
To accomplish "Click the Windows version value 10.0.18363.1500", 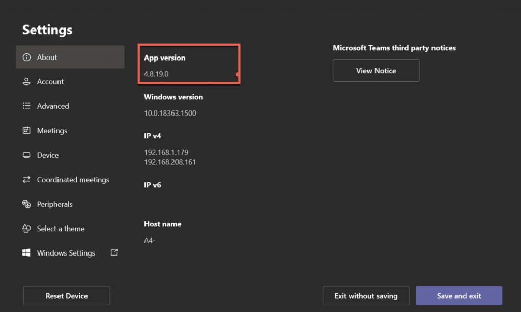I will pos(170,113).
